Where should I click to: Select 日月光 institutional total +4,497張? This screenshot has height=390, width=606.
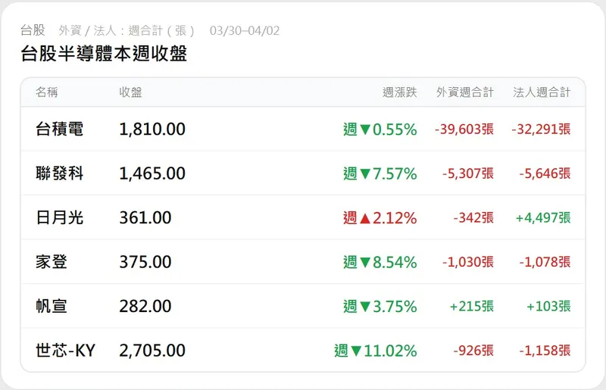[x=543, y=218]
